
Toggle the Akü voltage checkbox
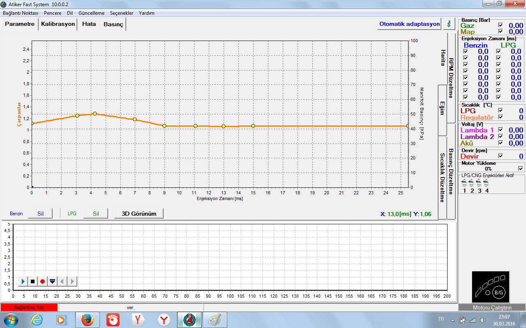(500, 143)
